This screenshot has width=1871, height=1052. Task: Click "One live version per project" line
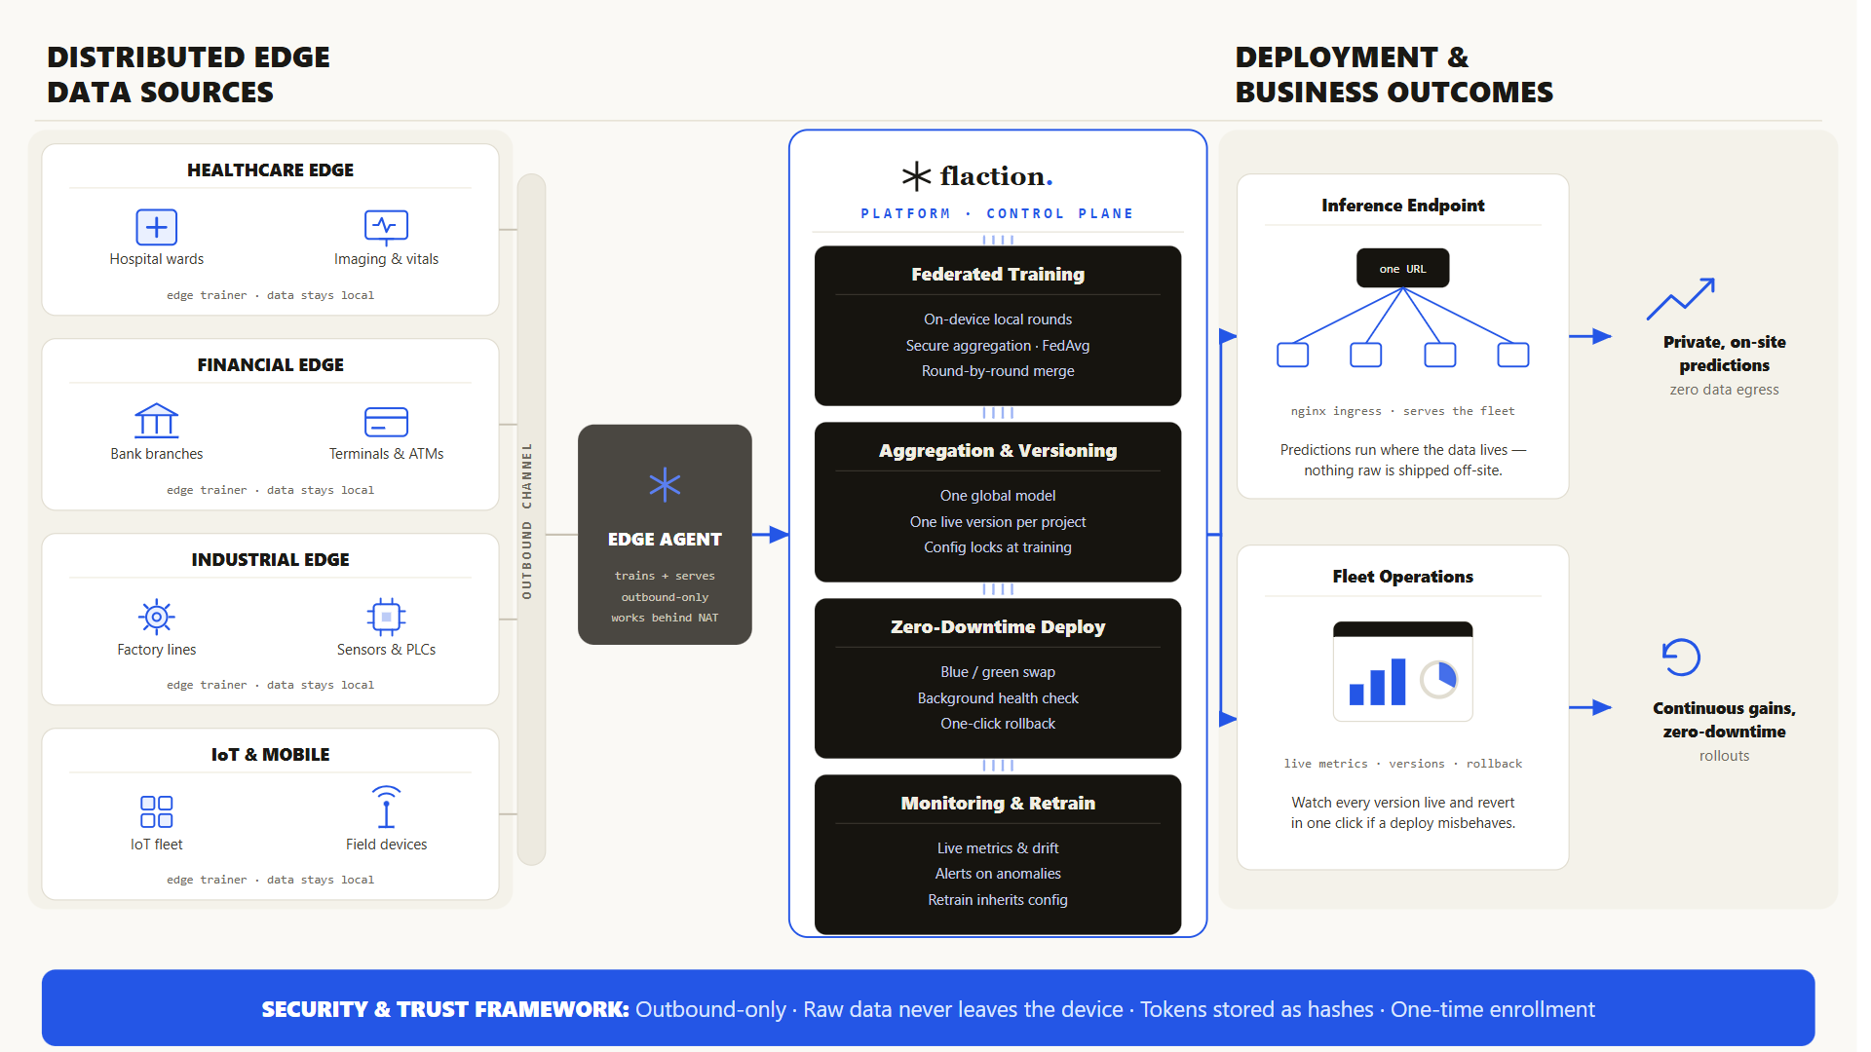(998, 522)
